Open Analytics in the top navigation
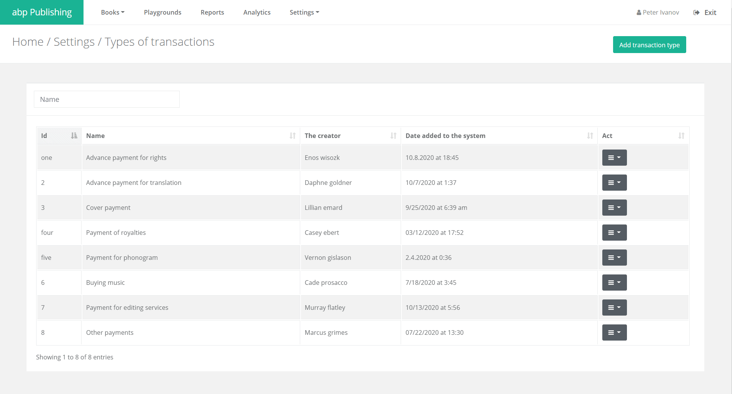 coord(257,12)
